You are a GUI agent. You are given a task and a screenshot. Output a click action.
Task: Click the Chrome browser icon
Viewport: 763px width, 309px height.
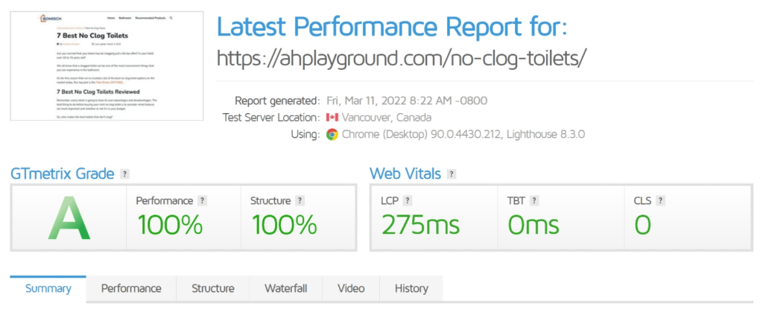(x=332, y=135)
